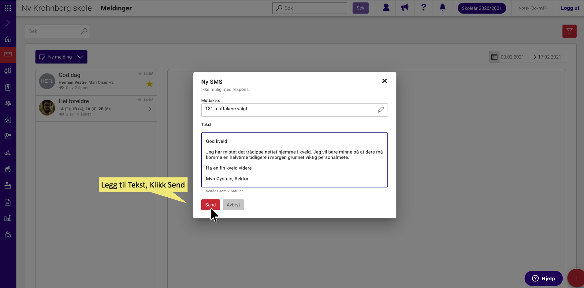Click the red plus floating button
This screenshot has height=288, width=584.
576,278
